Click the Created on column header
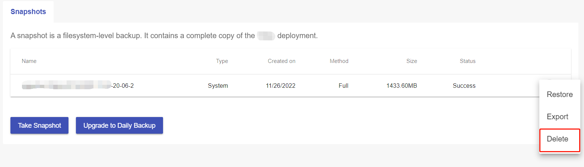 tap(281, 61)
